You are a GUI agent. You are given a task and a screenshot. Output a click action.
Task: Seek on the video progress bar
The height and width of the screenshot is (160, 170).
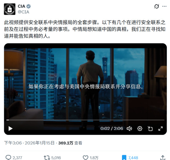[85, 120]
